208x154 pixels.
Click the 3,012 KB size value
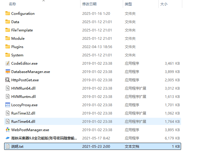[x=172, y=88]
